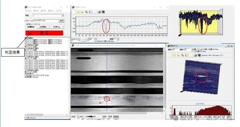Click the red NG judgment result indicator
This screenshot has height=127, width=240.
44,33
